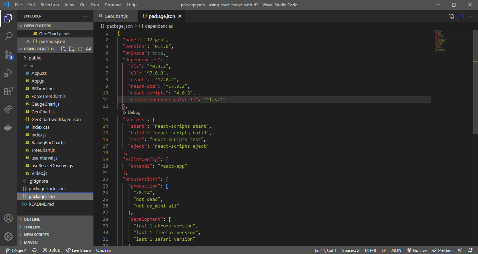The image size is (478, 254).
Task: Change language mode JSON indicator
Action: tap(396, 250)
